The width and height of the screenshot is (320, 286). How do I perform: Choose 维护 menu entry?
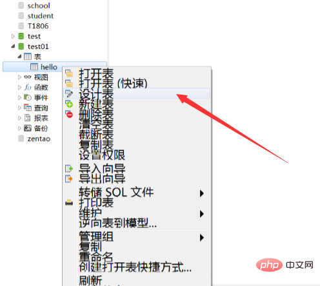click(x=137, y=213)
